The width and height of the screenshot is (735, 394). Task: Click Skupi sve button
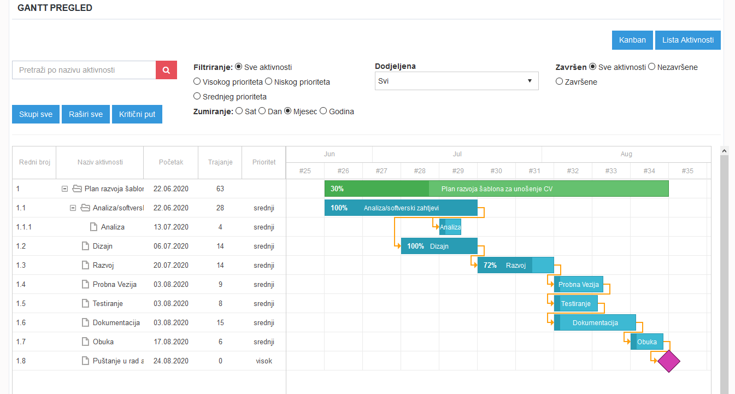pyautogui.click(x=36, y=114)
